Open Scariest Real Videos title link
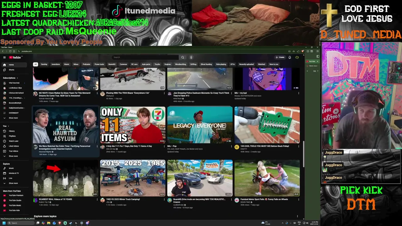This screenshot has width=402, height=226. 56,199
